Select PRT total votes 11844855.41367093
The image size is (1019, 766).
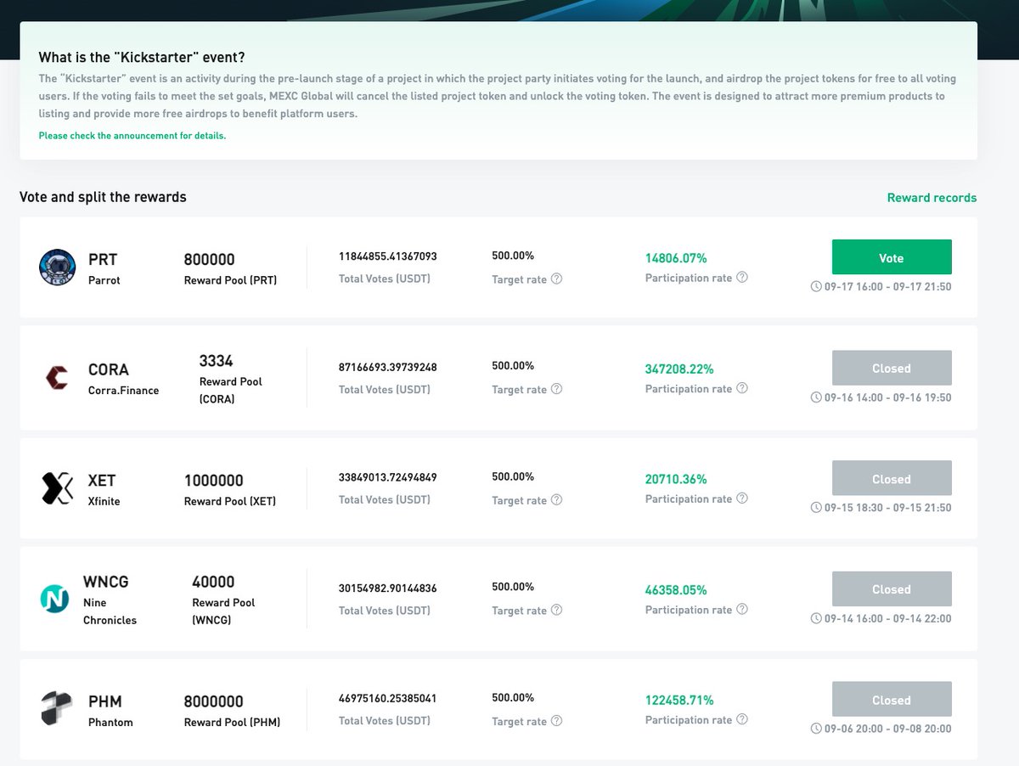click(x=388, y=256)
